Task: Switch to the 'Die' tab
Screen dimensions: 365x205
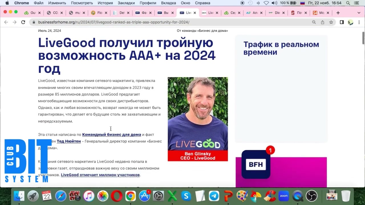Action: coord(277,13)
